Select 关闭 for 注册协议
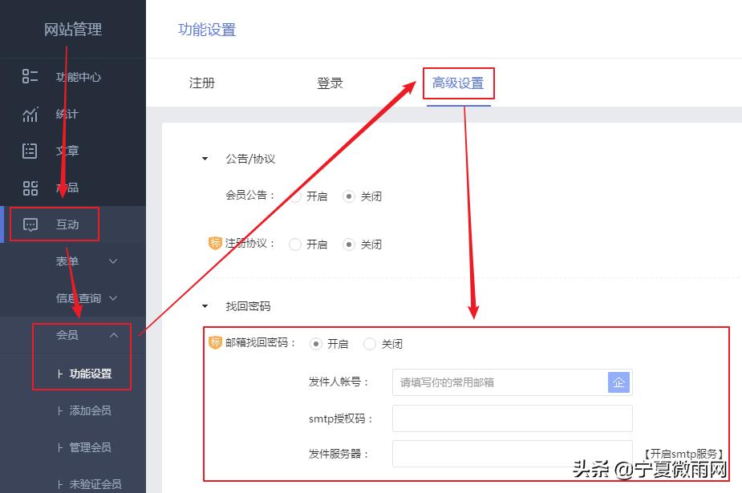The height and width of the screenshot is (493, 742). 349,244
